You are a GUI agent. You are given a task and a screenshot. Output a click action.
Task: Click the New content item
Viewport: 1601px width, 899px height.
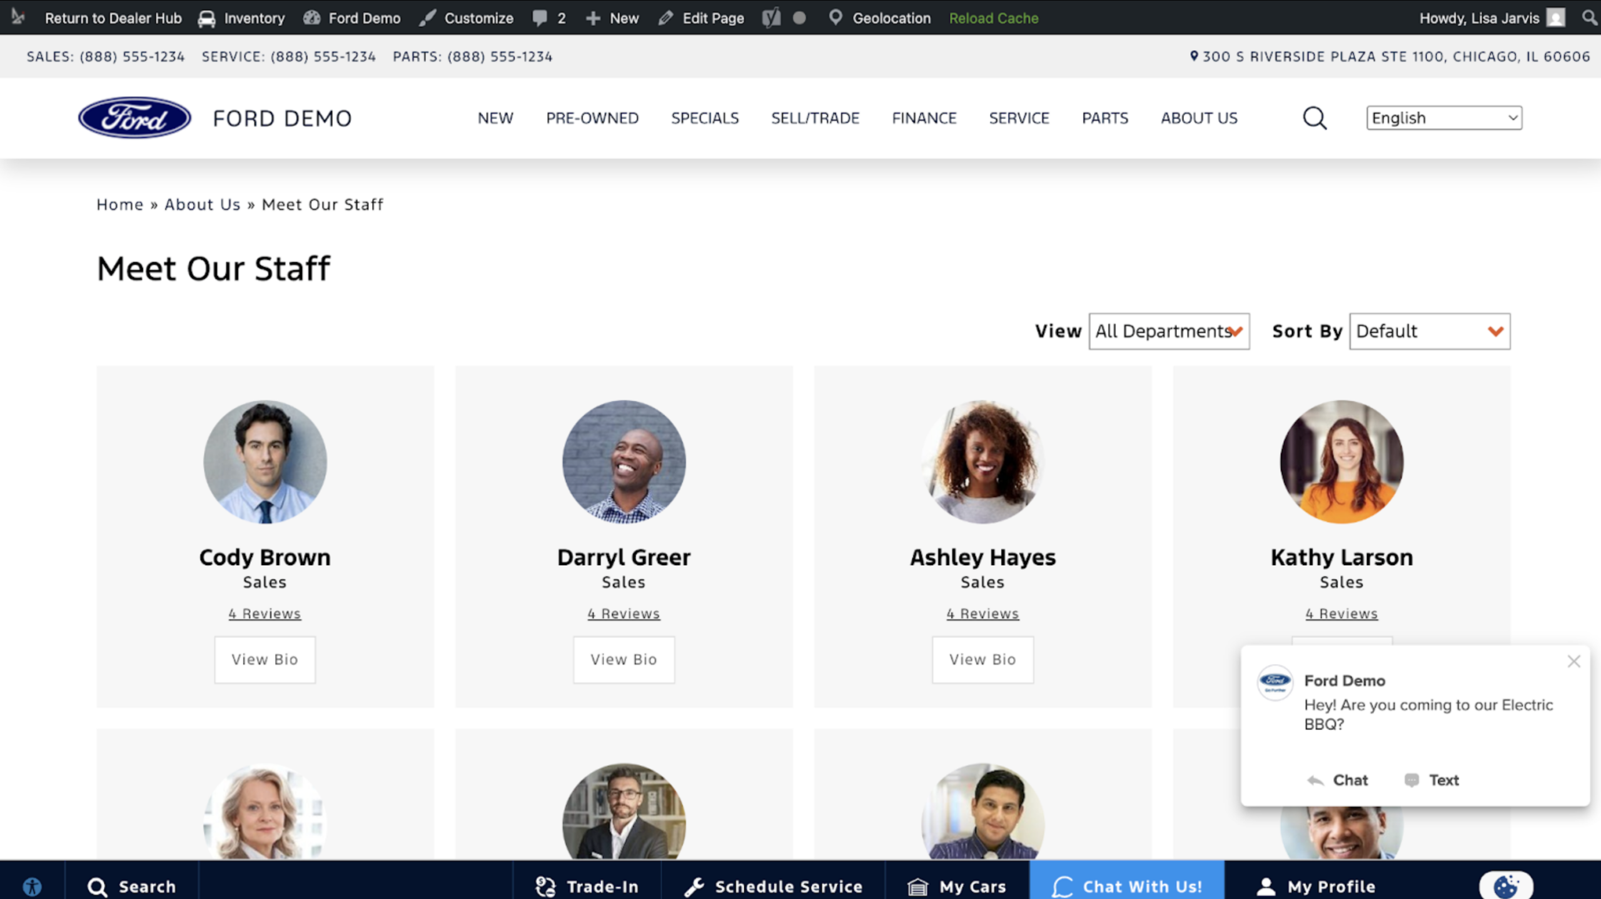tap(612, 18)
